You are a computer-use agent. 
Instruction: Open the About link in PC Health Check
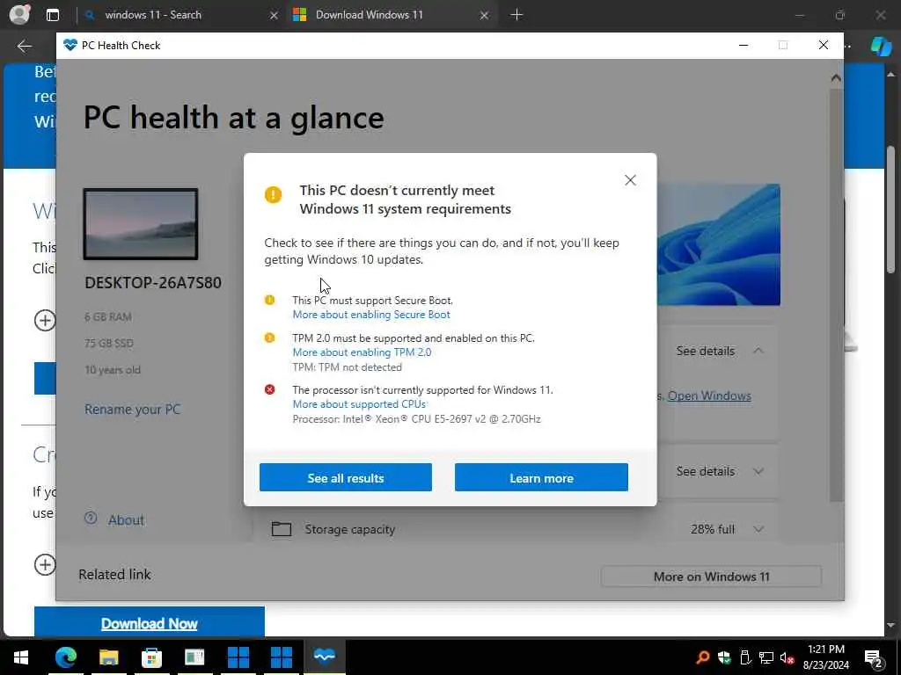pyautogui.click(x=126, y=520)
